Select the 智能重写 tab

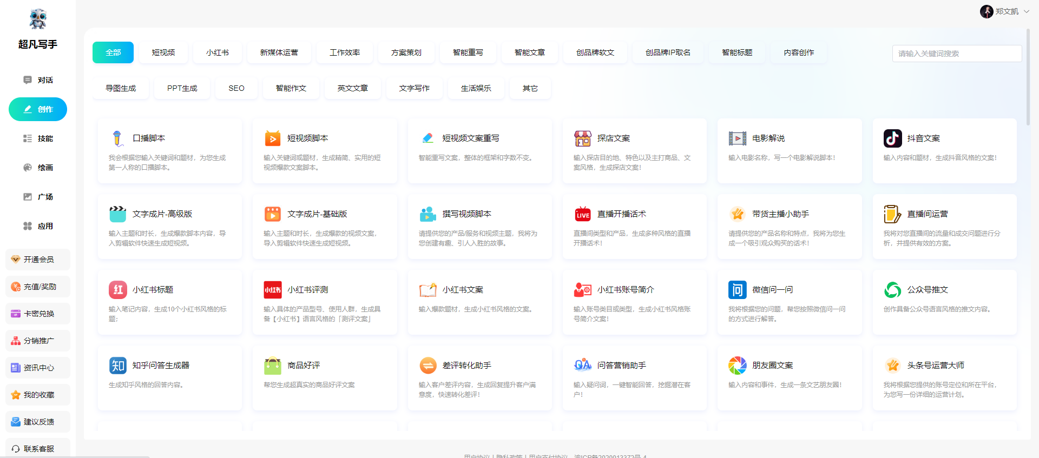coord(468,52)
